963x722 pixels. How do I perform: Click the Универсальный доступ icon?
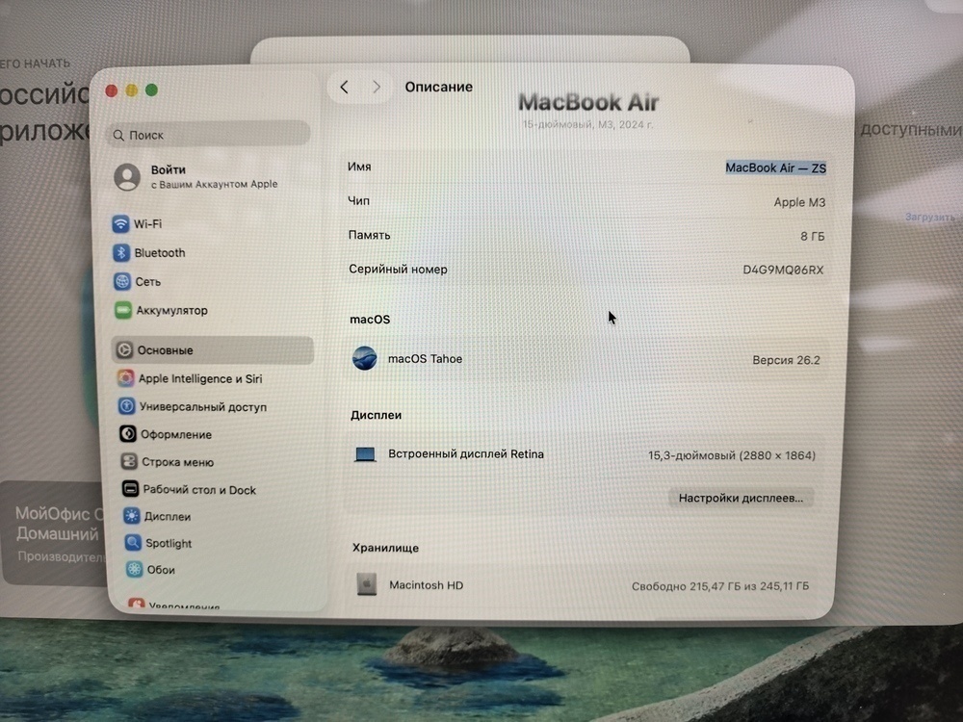pos(126,406)
